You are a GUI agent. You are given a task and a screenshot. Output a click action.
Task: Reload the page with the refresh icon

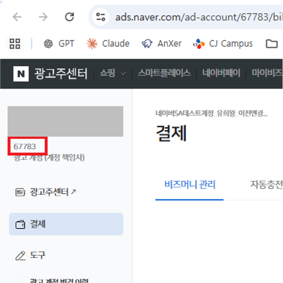(x=69, y=17)
